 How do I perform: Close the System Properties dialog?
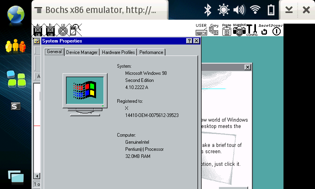point(196,41)
